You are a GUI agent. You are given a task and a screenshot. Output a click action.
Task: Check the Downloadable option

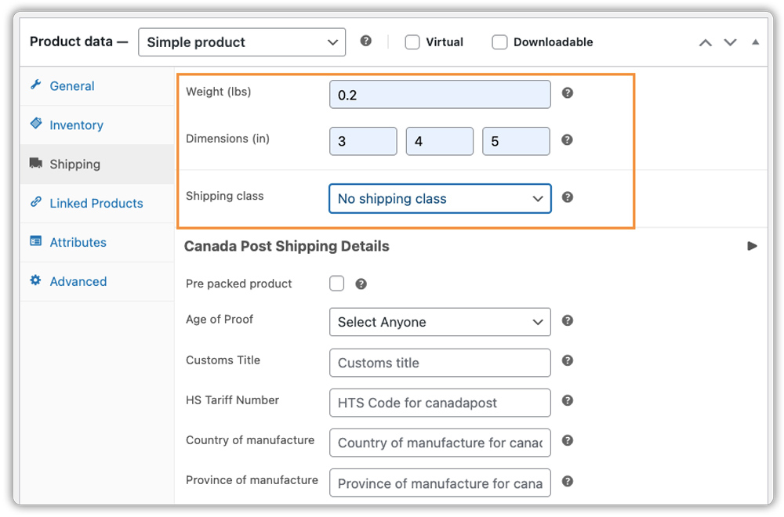[499, 42]
